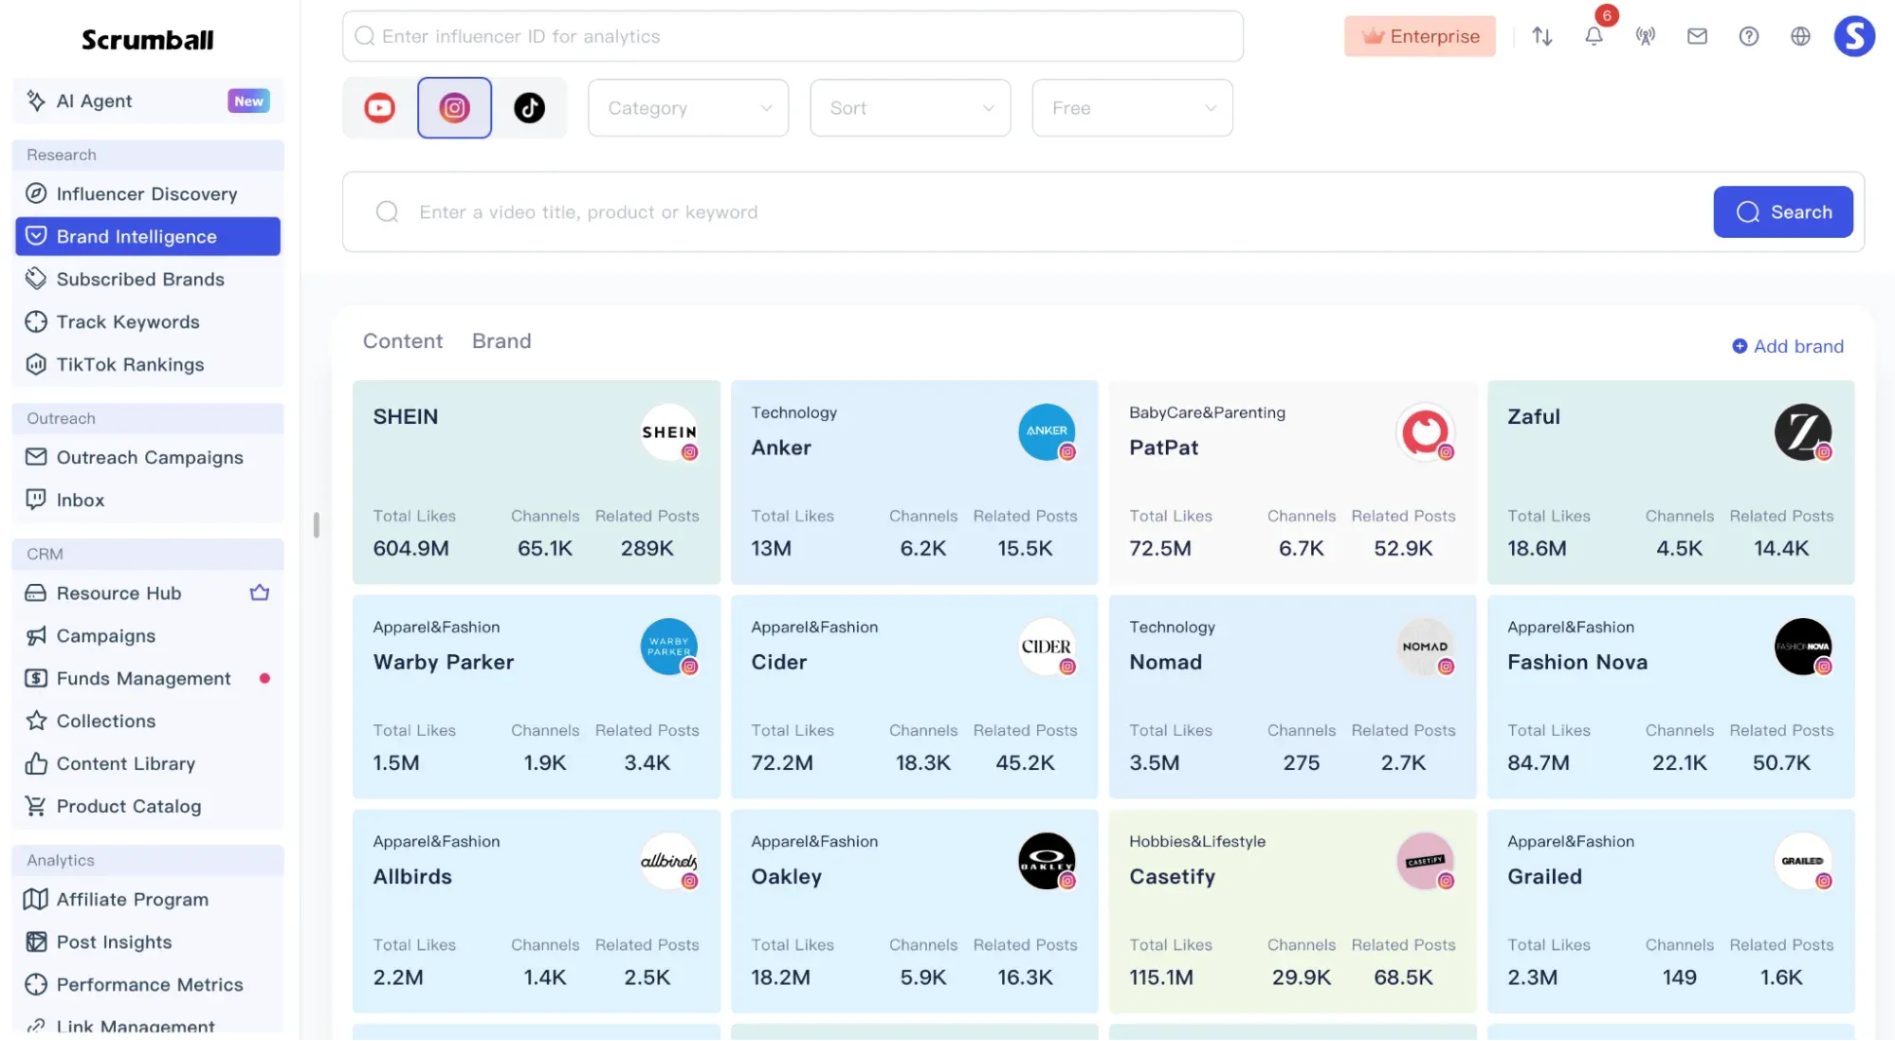Image resolution: width=1895 pixels, height=1041 pixels.
Task: Select the TikTok platform icon
Action: pyautogui.click(x=529, y=108)
